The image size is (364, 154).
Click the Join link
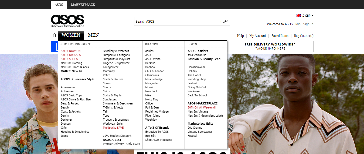[x=297, y=24]
